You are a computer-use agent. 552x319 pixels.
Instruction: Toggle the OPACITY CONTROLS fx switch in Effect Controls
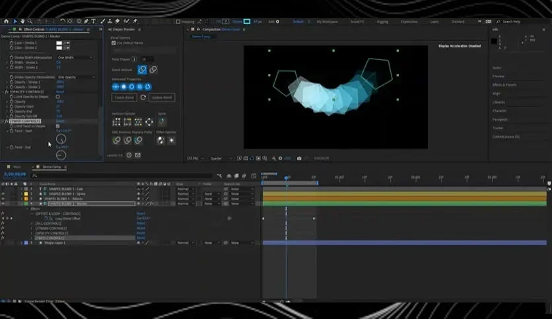(7, 92)
